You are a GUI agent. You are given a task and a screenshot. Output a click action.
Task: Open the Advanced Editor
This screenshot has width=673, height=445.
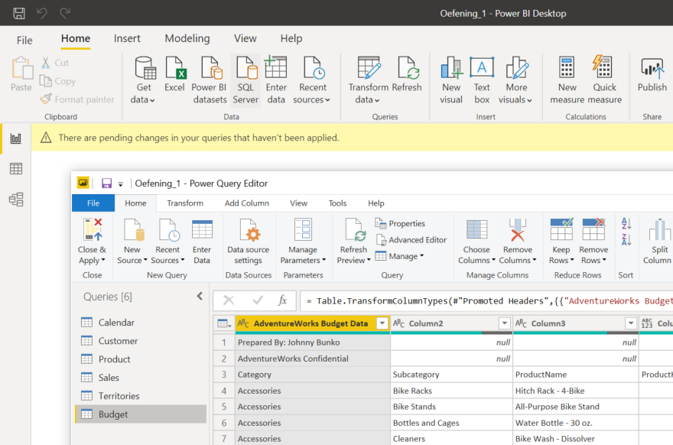tap(411, 240)
